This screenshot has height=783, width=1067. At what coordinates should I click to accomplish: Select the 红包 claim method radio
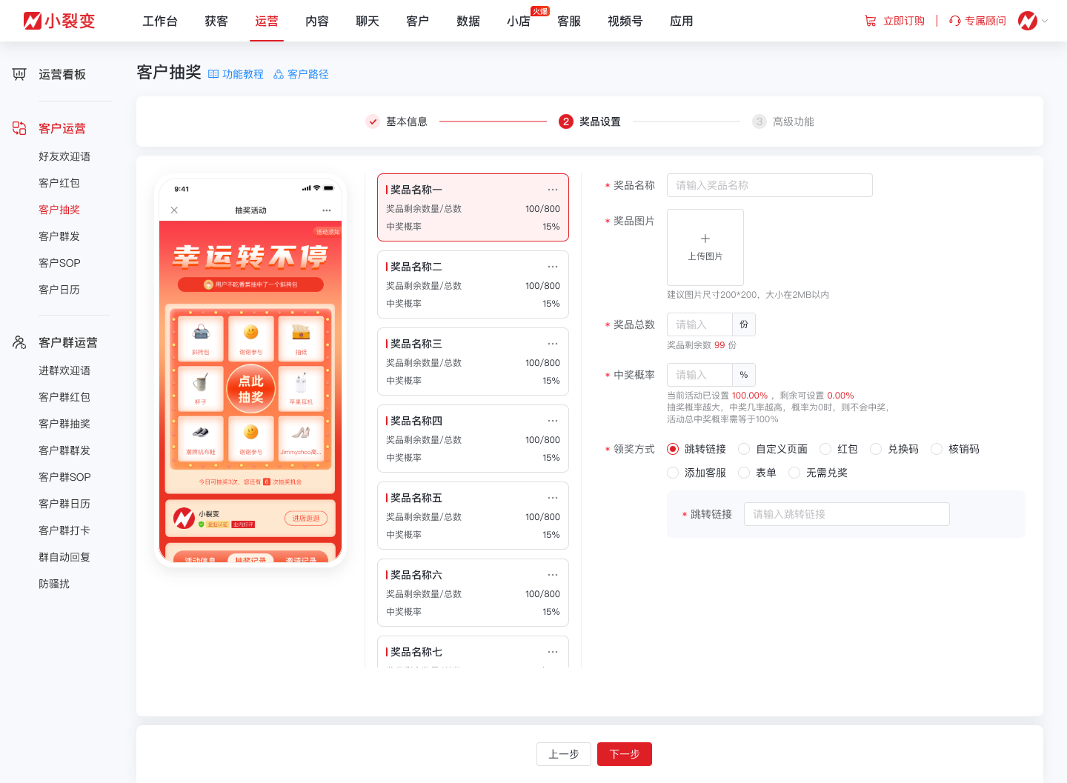click(x=825, y=449)
